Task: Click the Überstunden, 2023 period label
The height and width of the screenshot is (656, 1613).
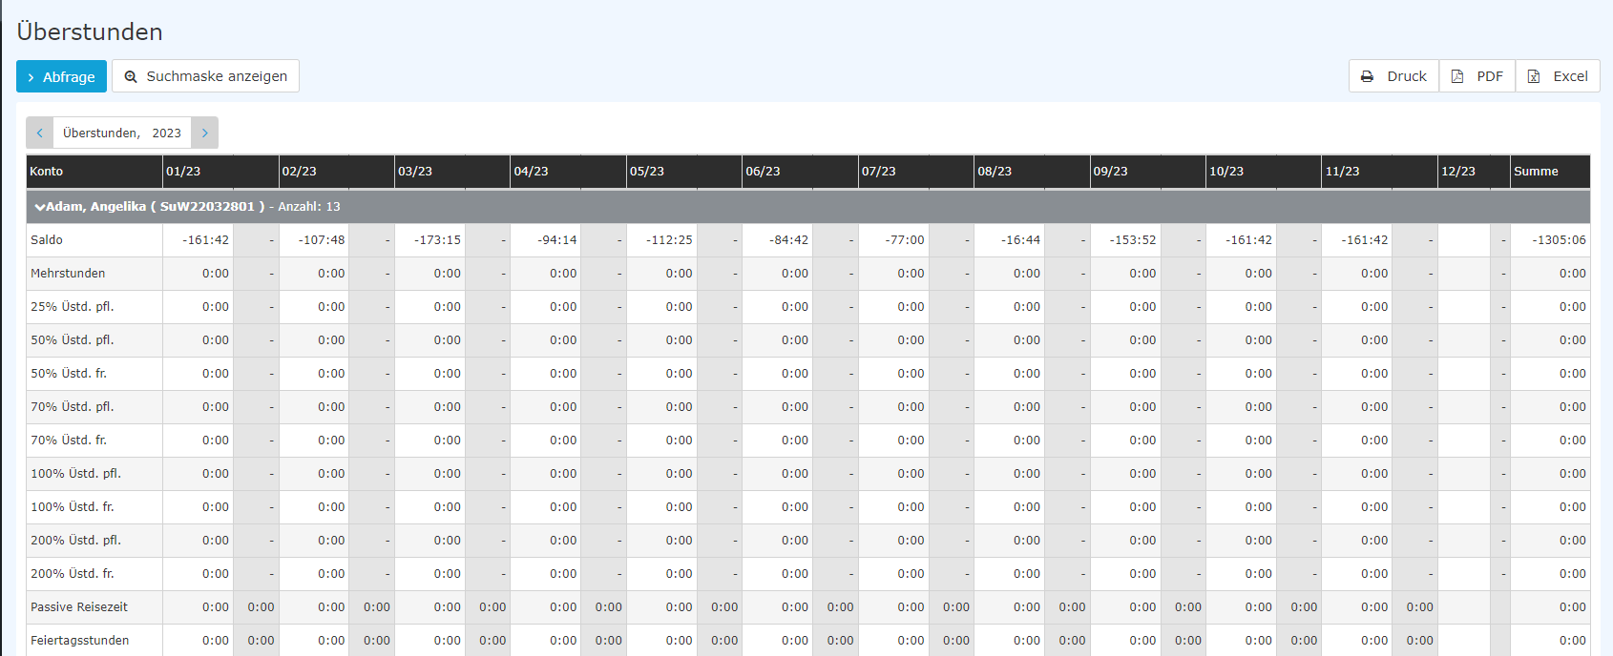Action: [122, 133]
